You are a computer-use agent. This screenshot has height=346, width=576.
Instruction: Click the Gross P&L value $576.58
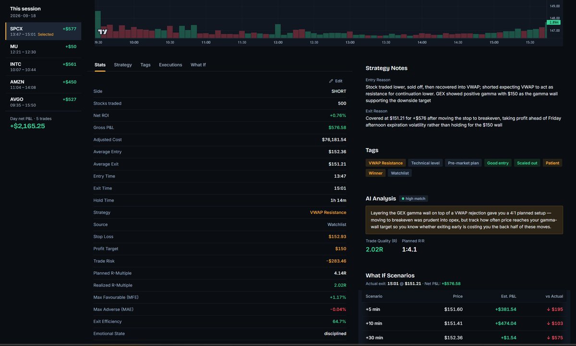coord(337,128)
